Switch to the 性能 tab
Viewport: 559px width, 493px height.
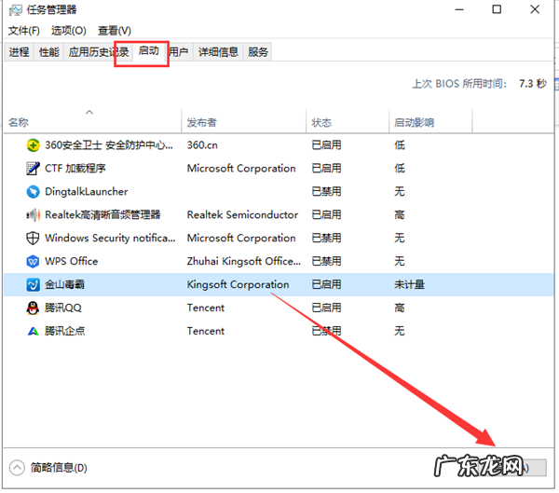(x=48, y=52)
